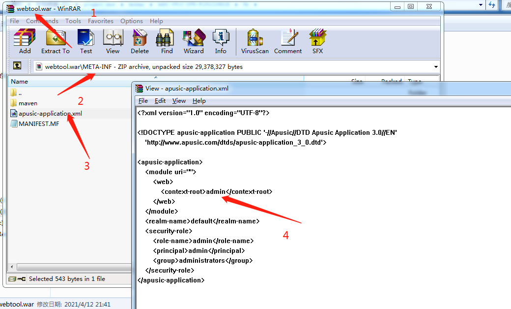The image size is (511, 309).
Task: Click the context-root admin line
Action: coord(217,191)
